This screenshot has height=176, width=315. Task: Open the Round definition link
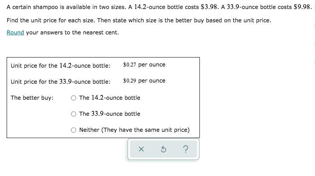(x=15, y=32)
